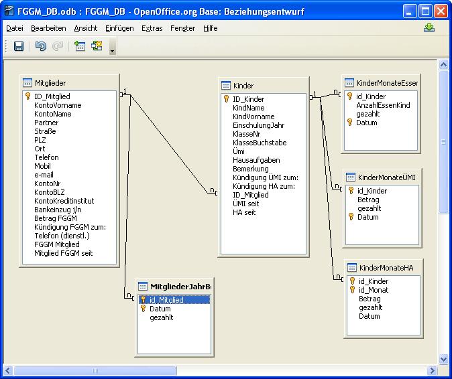Click the green update download icon
Screen dimensions: 452x379
coord(429,28)
